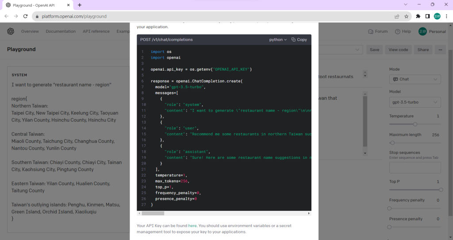453x240 pixels.
Task: Click the View code button
Action: [x=398, y=49]
